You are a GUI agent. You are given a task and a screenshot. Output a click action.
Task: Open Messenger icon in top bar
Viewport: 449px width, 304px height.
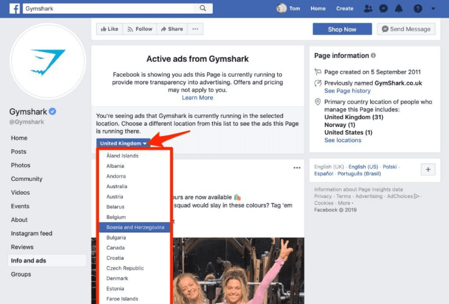click(x=385, y=8)
